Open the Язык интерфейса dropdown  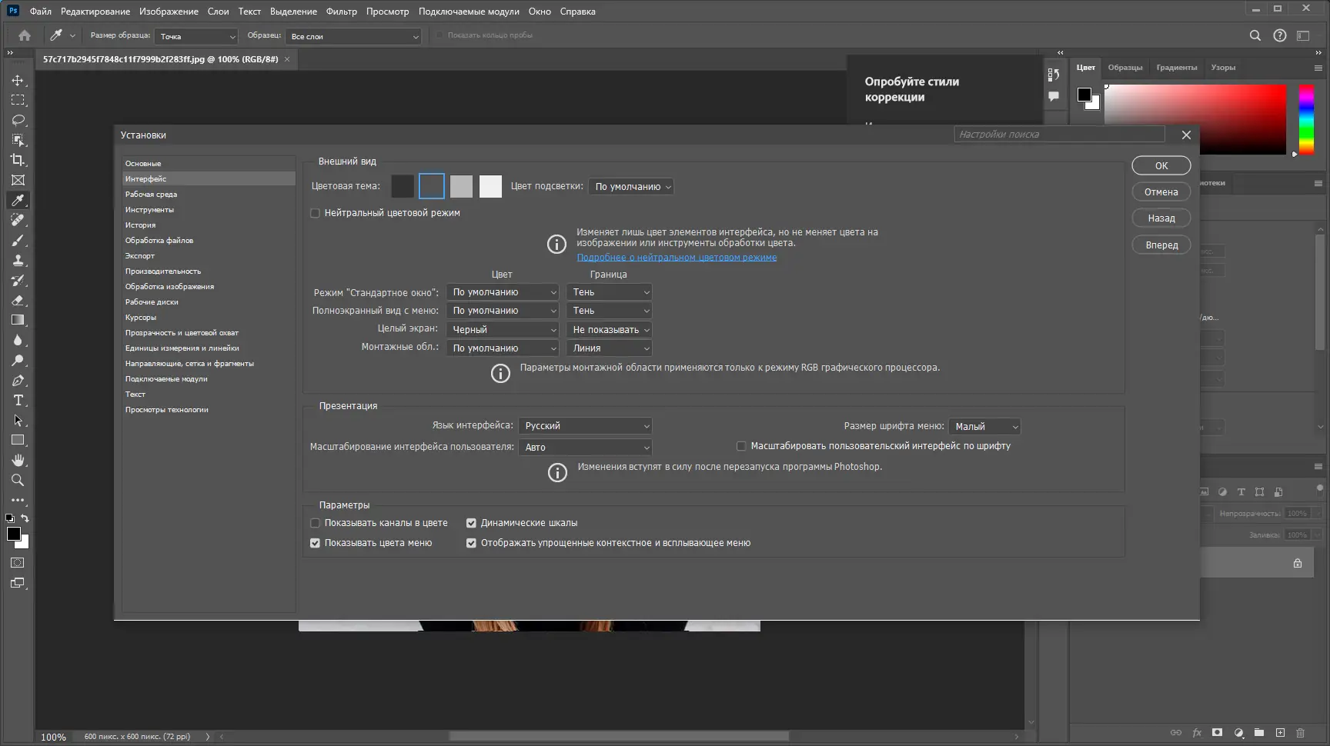point(586,426)
